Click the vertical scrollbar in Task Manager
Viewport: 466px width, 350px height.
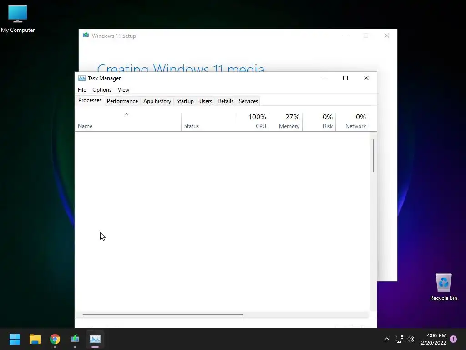click(x=373, y=156)
